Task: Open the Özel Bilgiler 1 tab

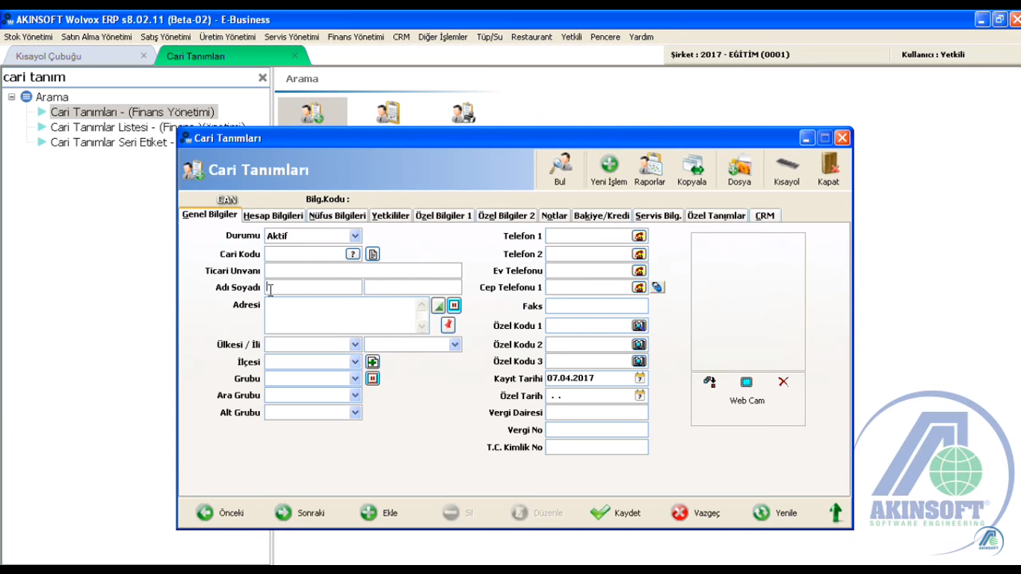Action: tap(444, 215)
